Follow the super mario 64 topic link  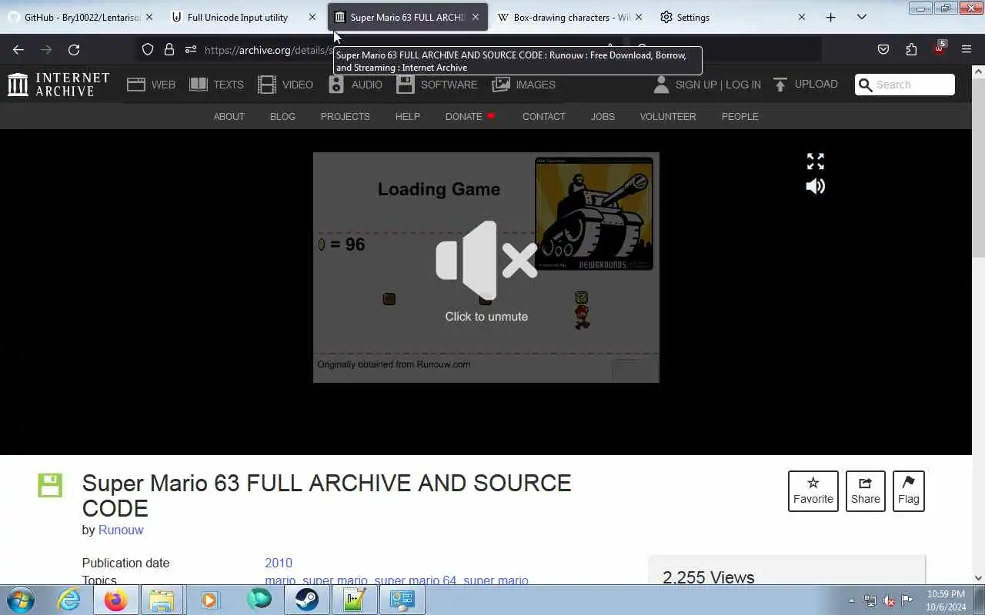pyautogui.click(x=416, y=580)
